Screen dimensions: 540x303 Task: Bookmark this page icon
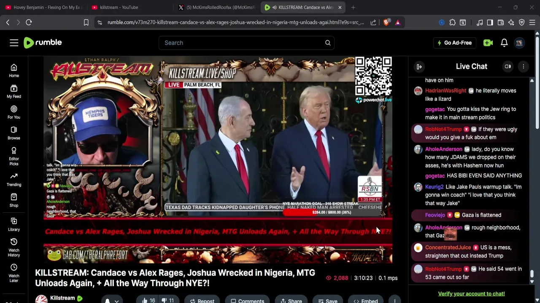(86, 22)
